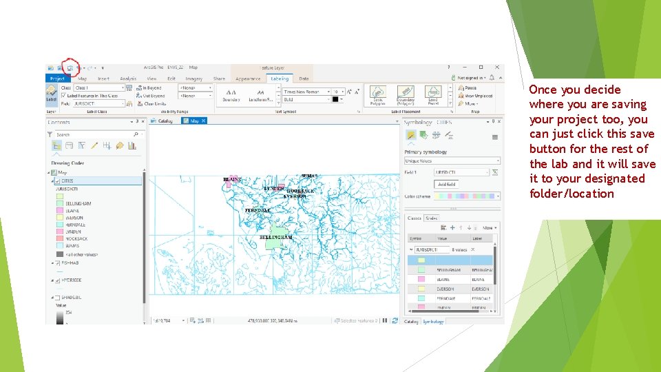Decrease label font size icon
Screen dimensions: 661x372
pos(357,92)
